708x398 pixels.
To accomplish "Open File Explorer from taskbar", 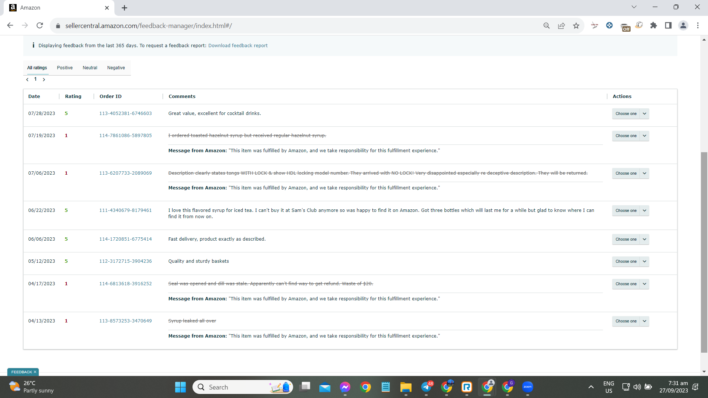I will [406, 387].
